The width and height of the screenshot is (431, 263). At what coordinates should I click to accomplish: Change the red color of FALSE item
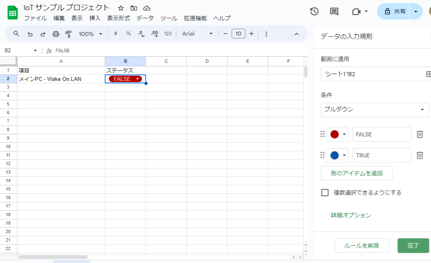point(337,134)
